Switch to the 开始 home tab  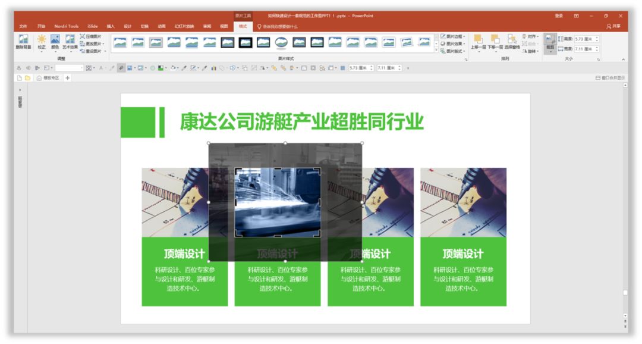point(41,26)
